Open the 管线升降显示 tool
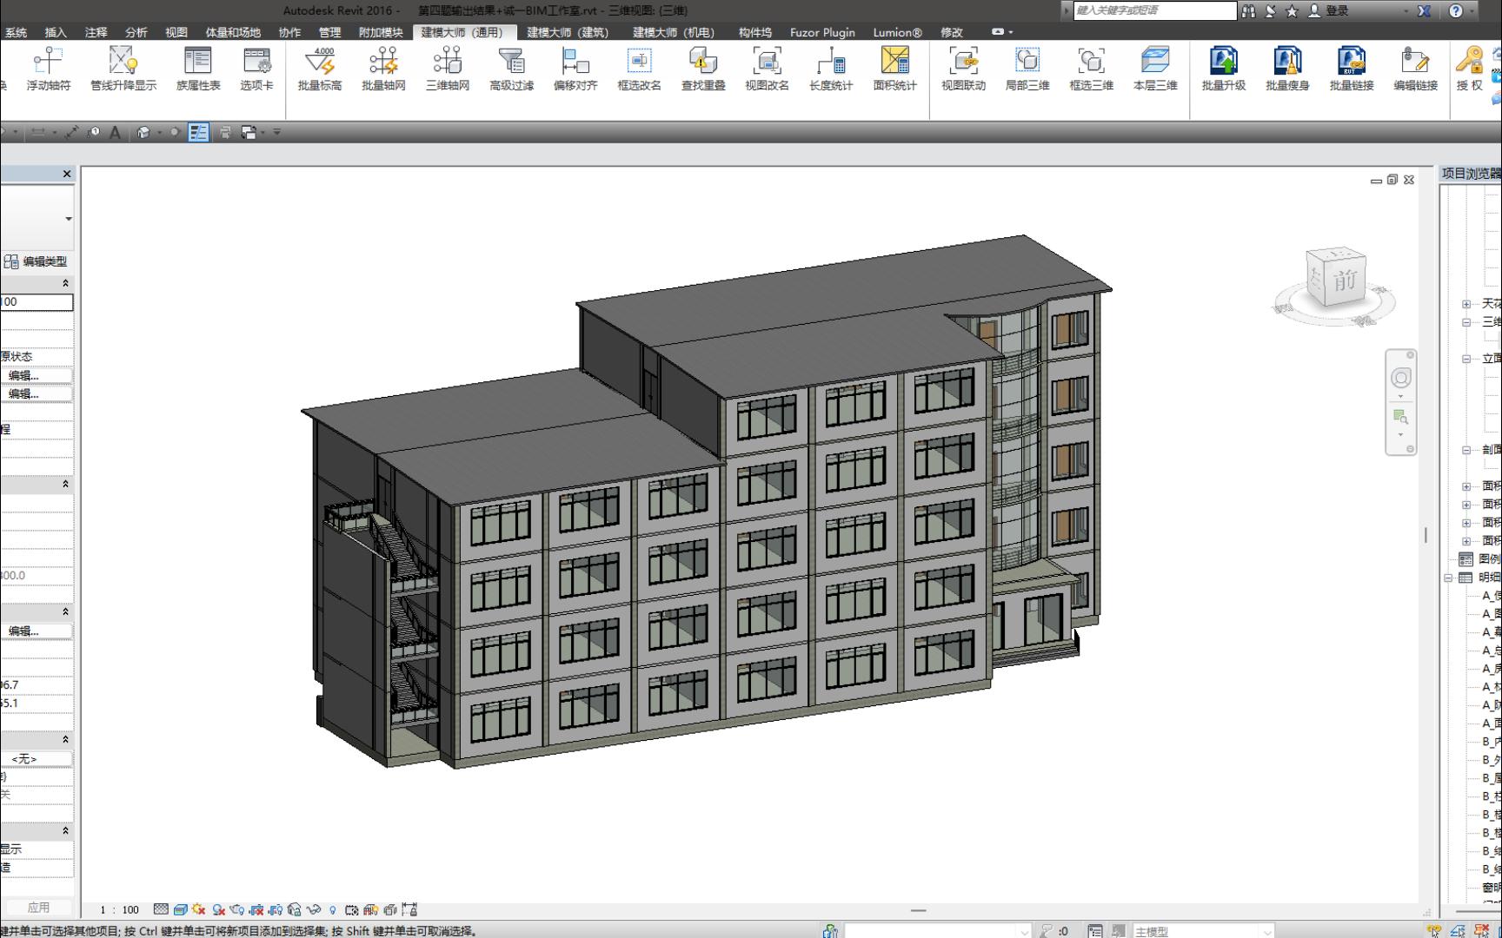Viewport: 1502px width, 938px height. point(123,69)
